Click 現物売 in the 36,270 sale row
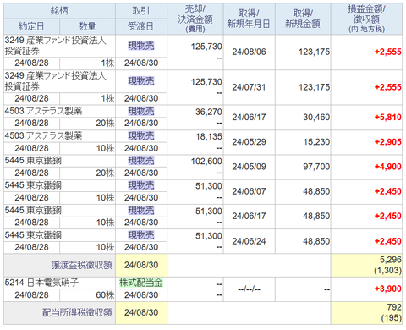 click(x=141, y=111)
